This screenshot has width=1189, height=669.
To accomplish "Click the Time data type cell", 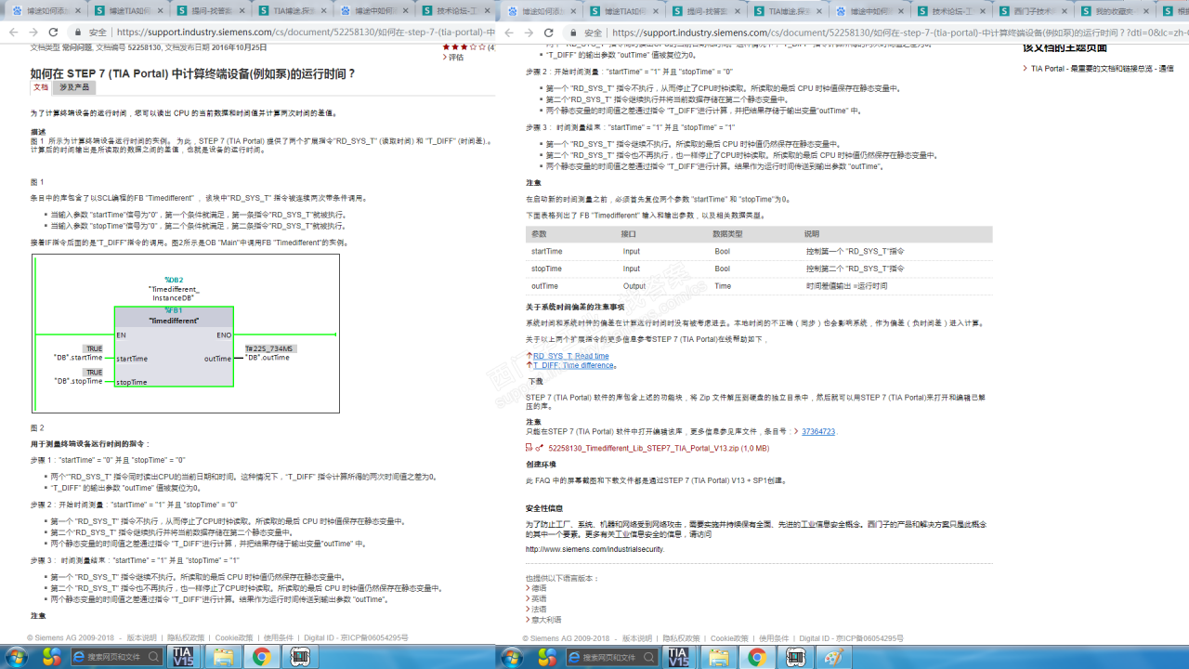I will coord(723,286).
